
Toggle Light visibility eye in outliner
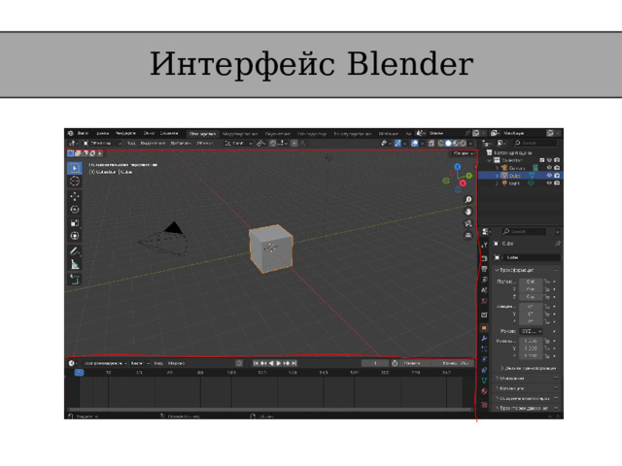(549, 183)
